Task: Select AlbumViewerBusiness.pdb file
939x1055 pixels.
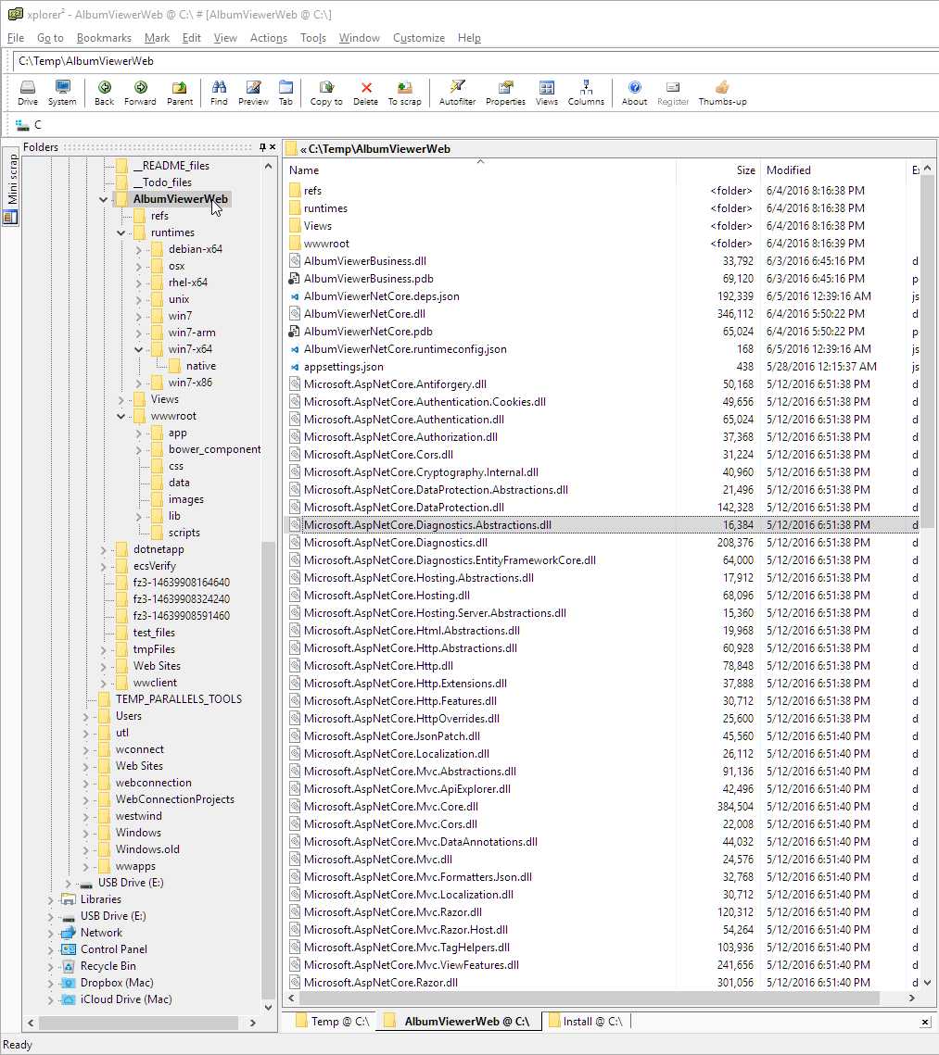Action: click(368, 279)
